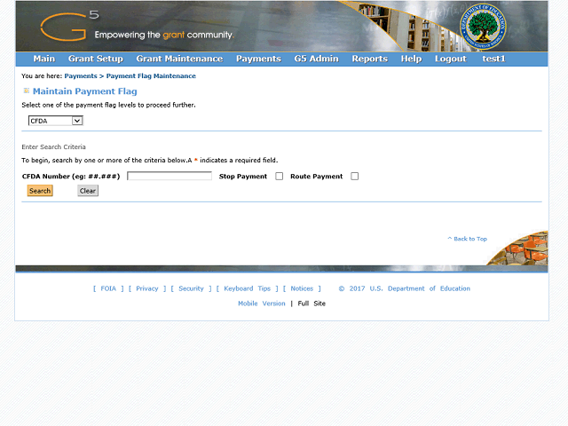The height and width of the screenshot is (426, 568).
Task: Follow the Payments breadcrumb link
Action: click(x=81, y=76)
